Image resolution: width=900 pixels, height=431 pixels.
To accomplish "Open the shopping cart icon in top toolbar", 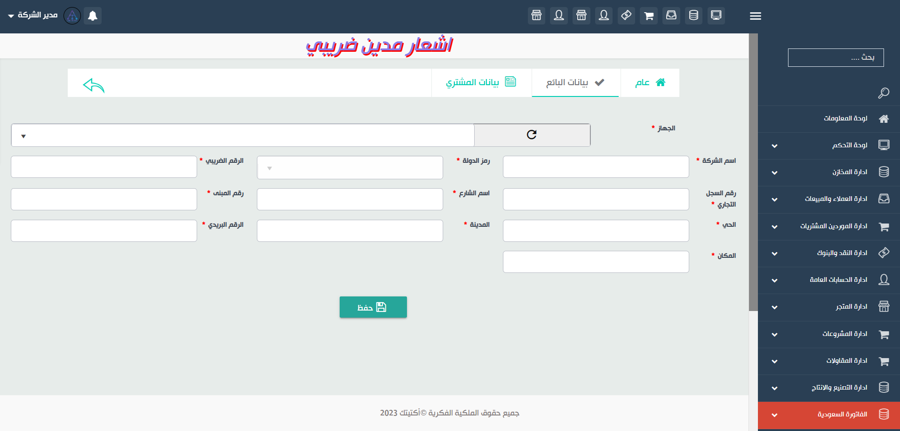I will pos(649,16).
